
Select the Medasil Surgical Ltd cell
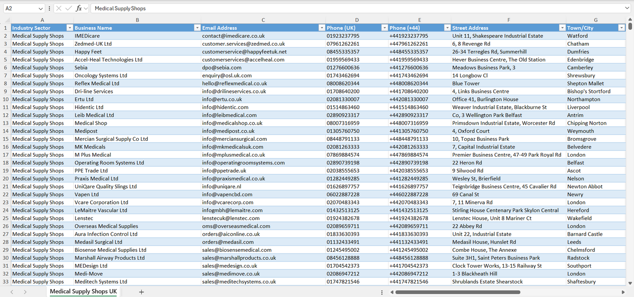point(137,242)
